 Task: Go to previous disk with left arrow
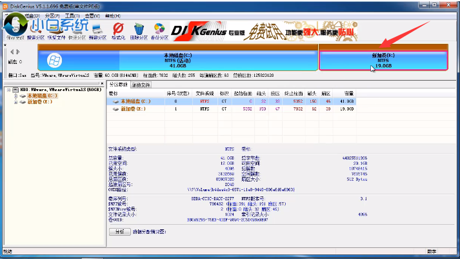click(11, 51)
